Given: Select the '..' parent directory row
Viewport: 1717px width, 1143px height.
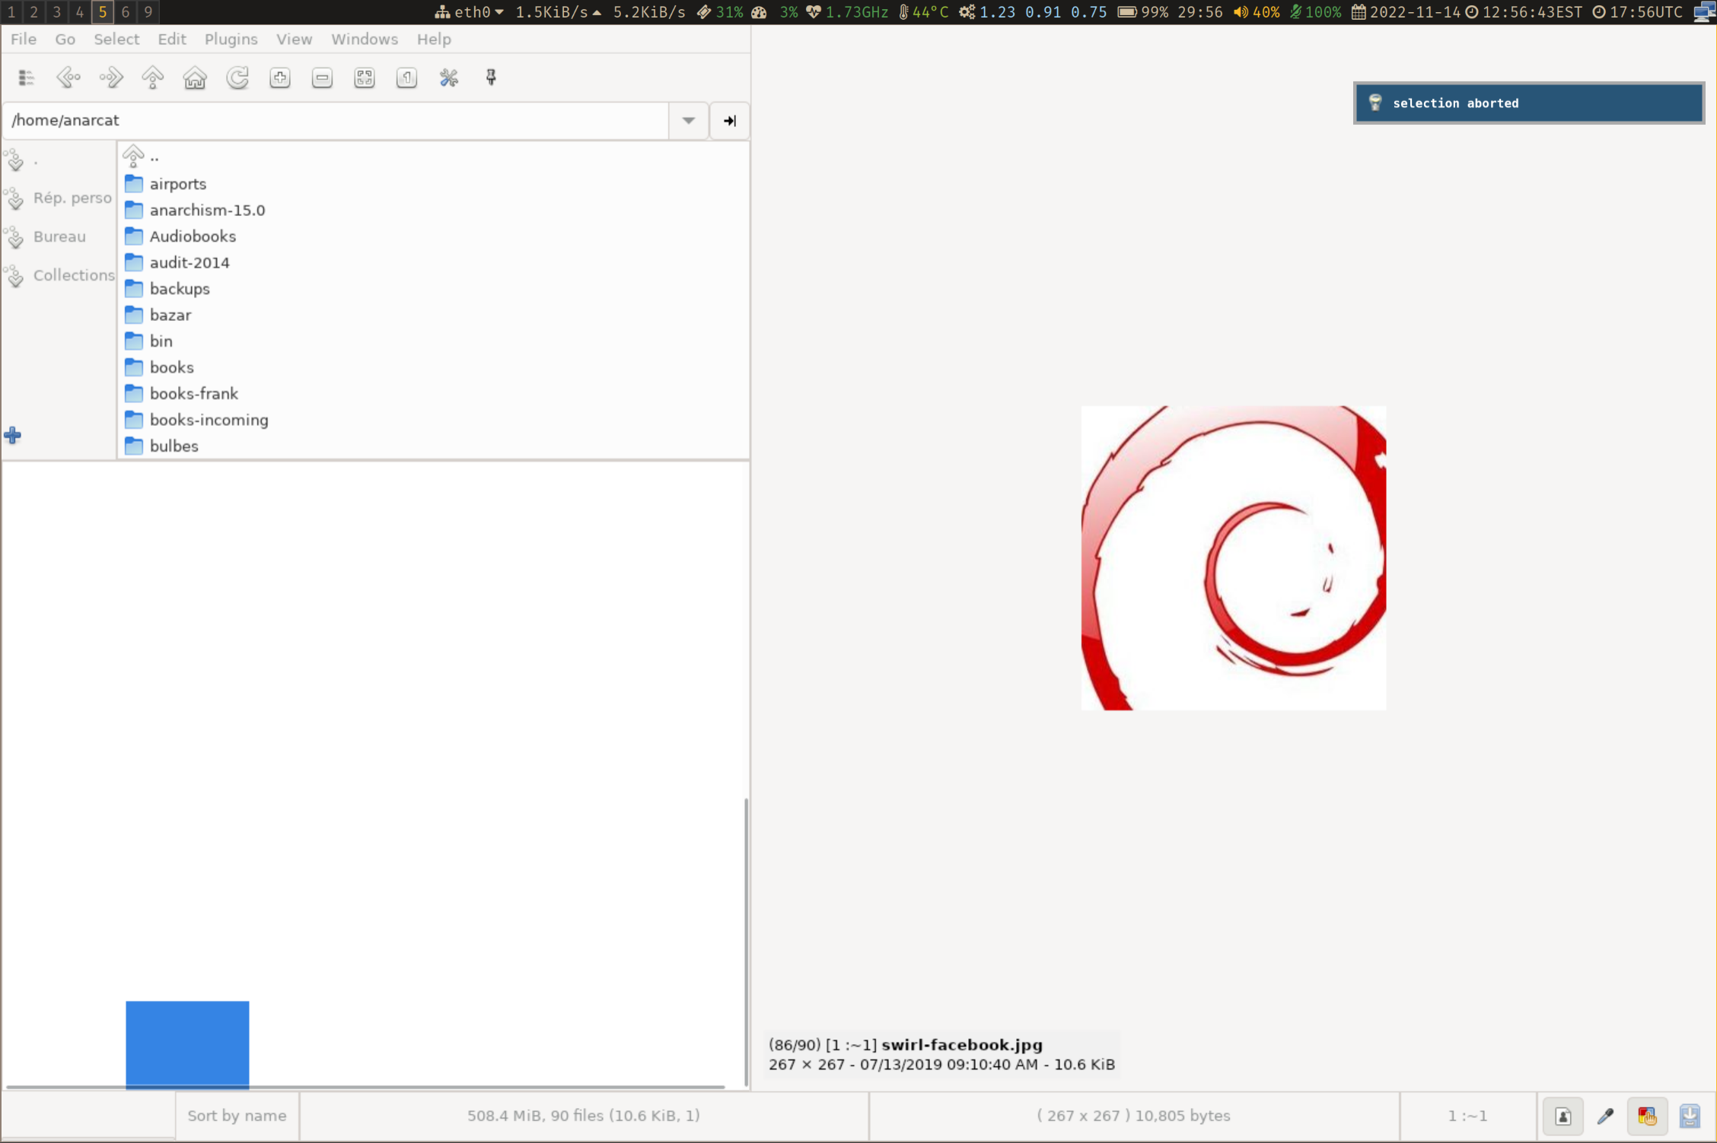Looking at the screenshot, I should (x=434, y=157).
